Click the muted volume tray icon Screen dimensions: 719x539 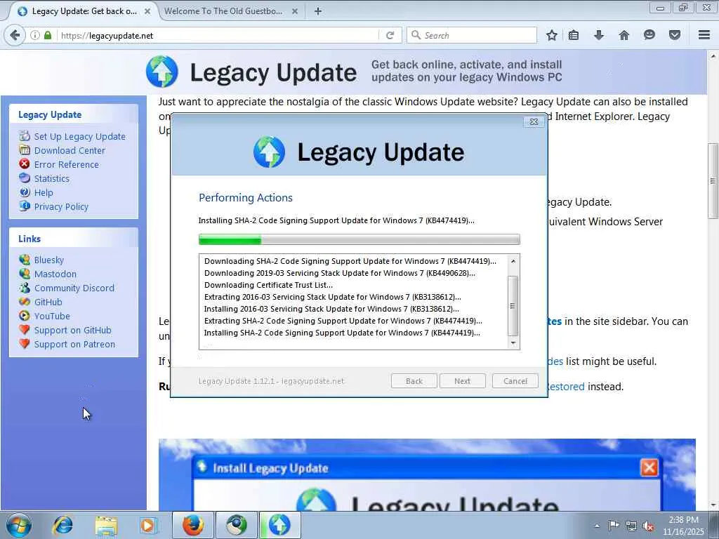coord(648,526)
